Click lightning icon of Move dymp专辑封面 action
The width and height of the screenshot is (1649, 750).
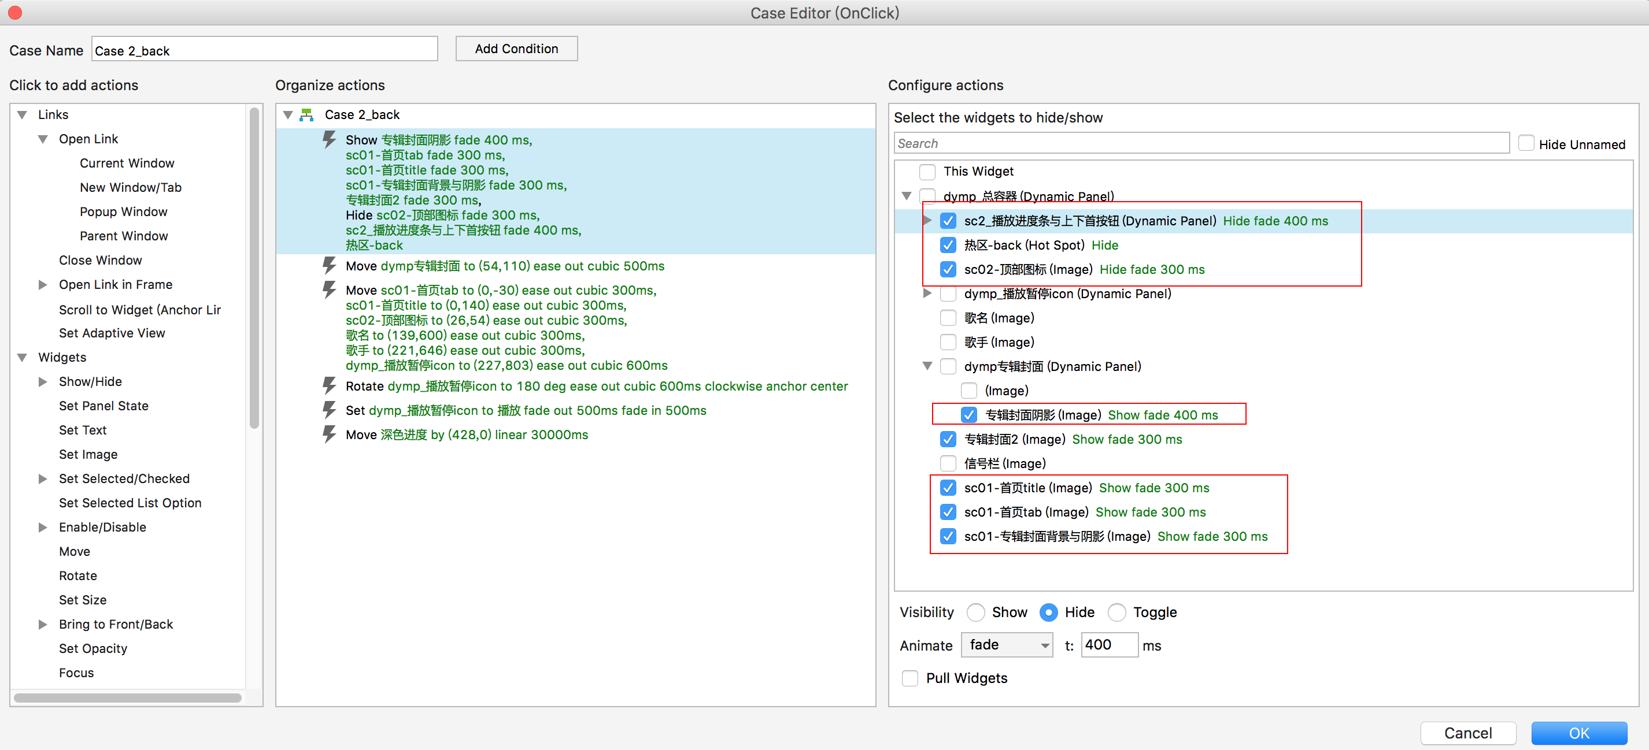tap(329, 265)
